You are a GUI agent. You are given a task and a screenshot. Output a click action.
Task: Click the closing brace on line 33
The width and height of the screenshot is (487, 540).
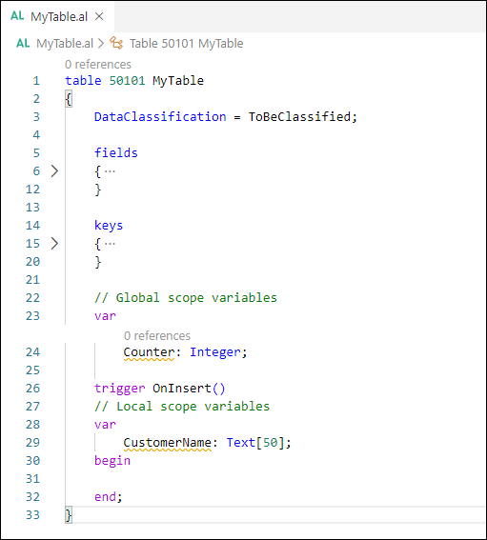(69, 515)
